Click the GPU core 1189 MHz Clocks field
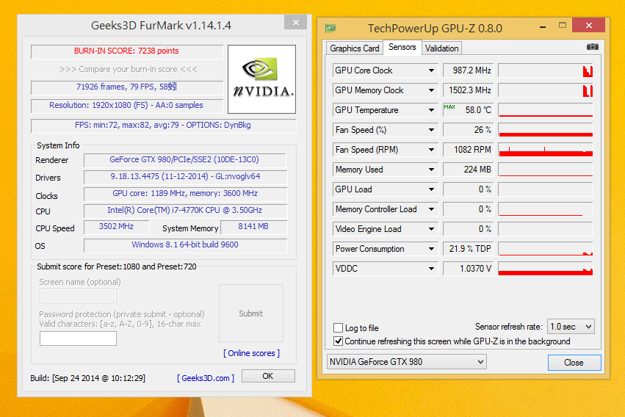Viewport: 625px width, 417px height. pos(184,194)
